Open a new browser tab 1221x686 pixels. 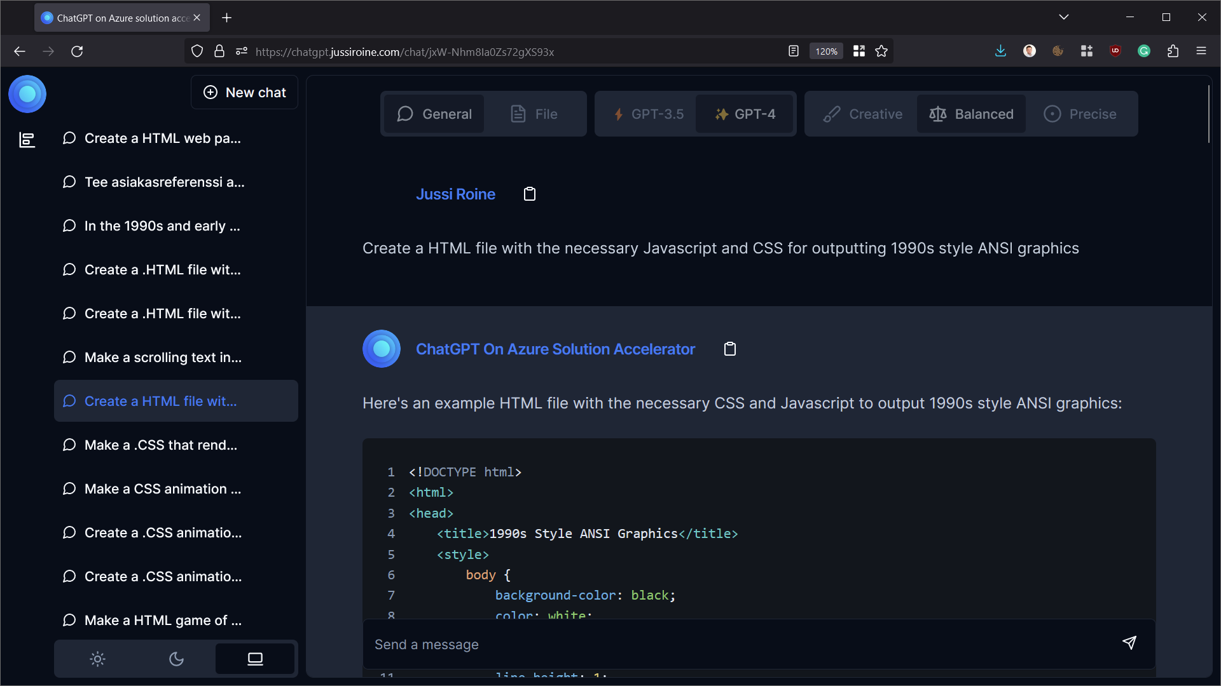click(227, 18)
